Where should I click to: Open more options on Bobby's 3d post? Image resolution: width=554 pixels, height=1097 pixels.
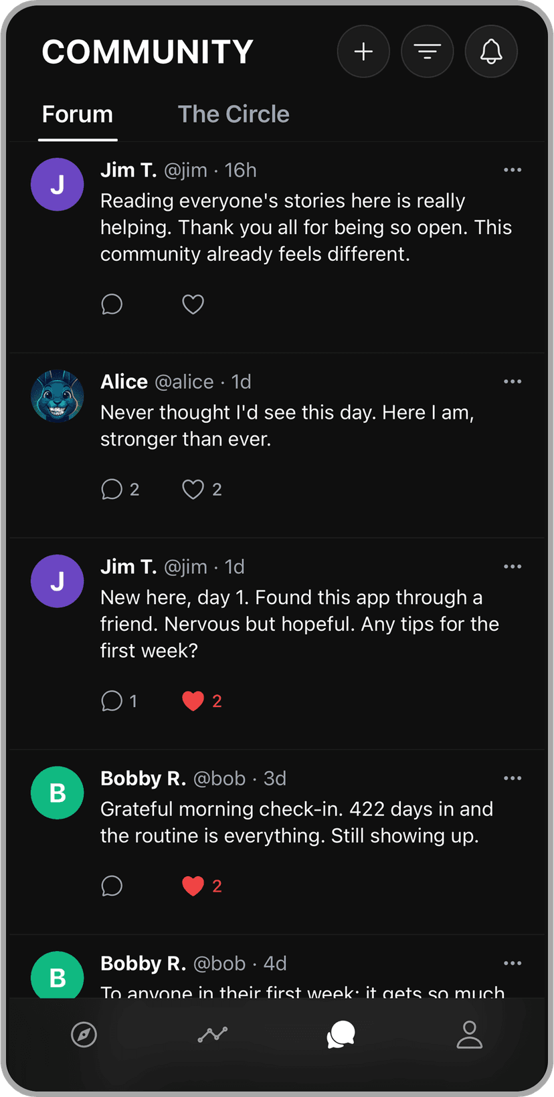513,778
